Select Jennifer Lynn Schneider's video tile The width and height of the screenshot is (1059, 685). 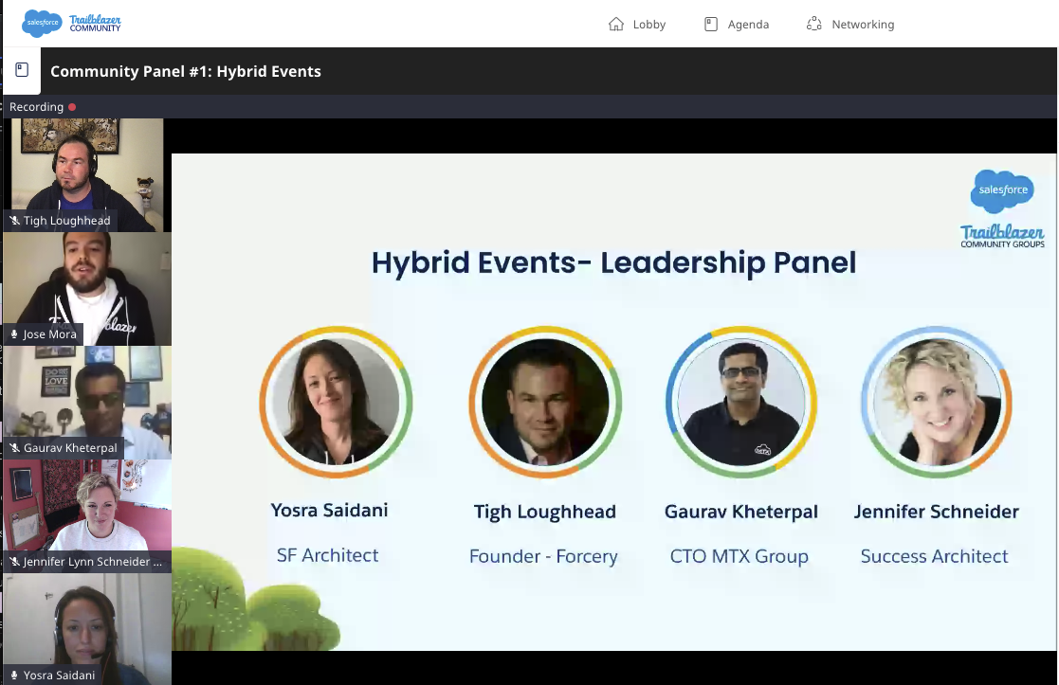pyautogui.click(x=87, y=516)
